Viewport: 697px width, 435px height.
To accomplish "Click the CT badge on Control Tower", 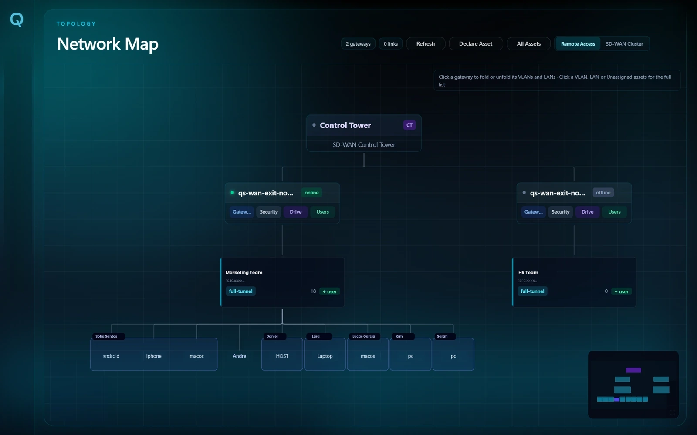I will pos(409,125).
